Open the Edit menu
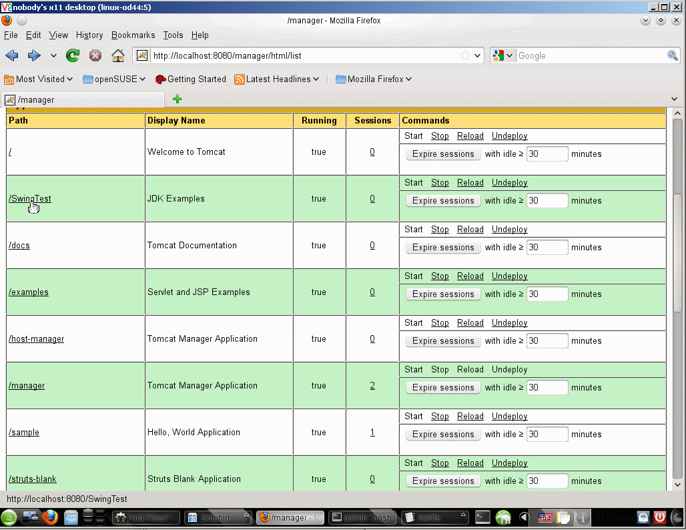Image resolution: width=686 pixels, height=530 pixels. (33, 35)
